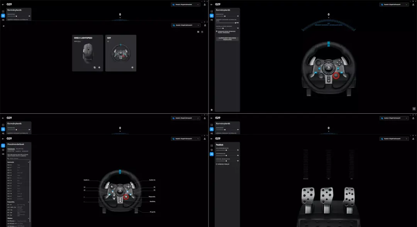Open the user account icon in the device list window
Screen dimensions: 417x227
(x=205, y=25)
